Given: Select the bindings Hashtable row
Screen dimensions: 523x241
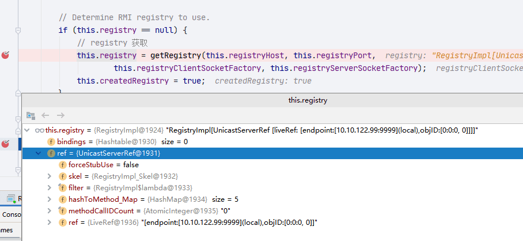Looking at the screenshot, I should point(272,142).
